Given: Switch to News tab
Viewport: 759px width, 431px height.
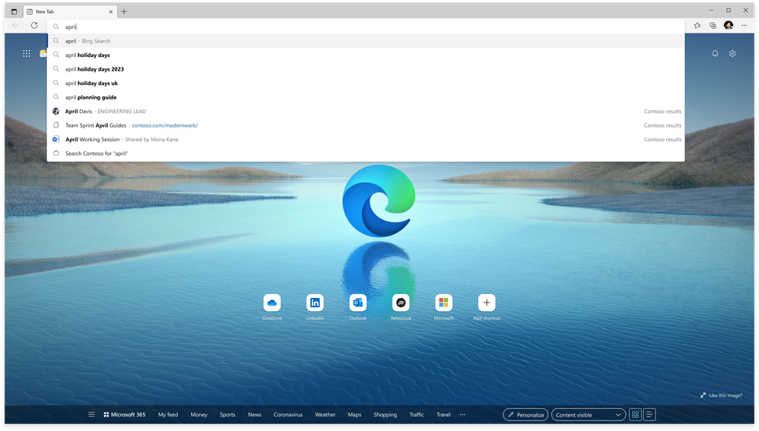Looking at the screenshot, I should [255, 414].
